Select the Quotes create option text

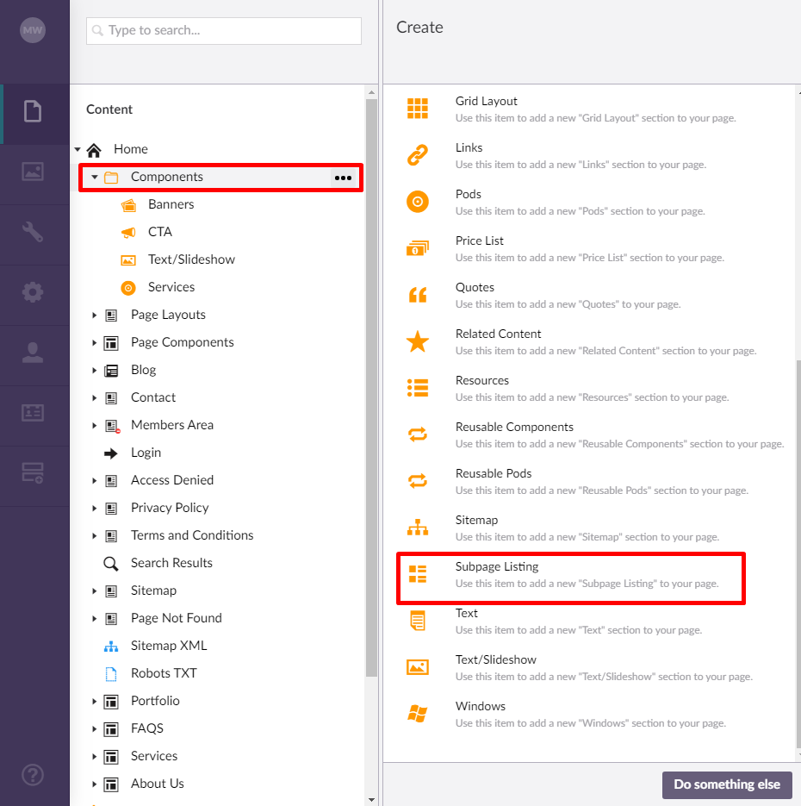(475, 287)
